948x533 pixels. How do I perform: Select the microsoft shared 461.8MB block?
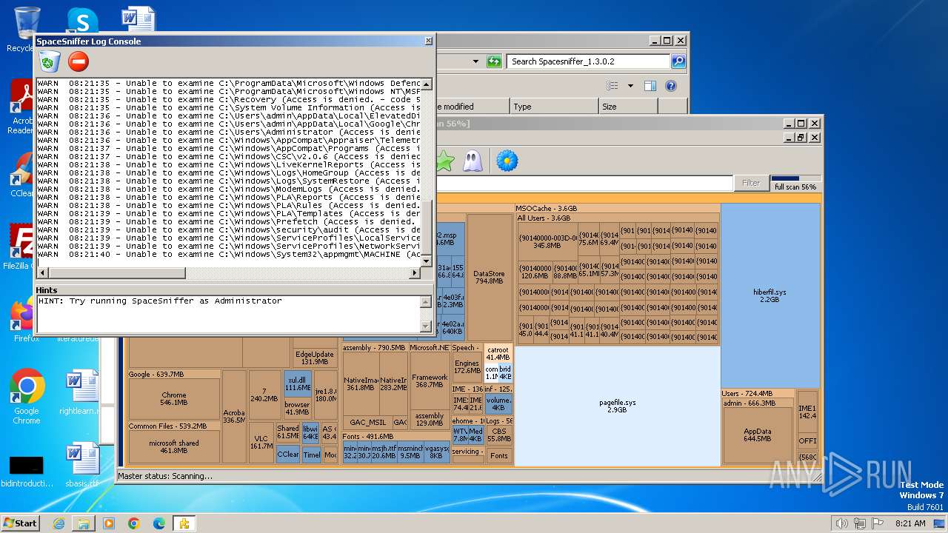(174, 446)
